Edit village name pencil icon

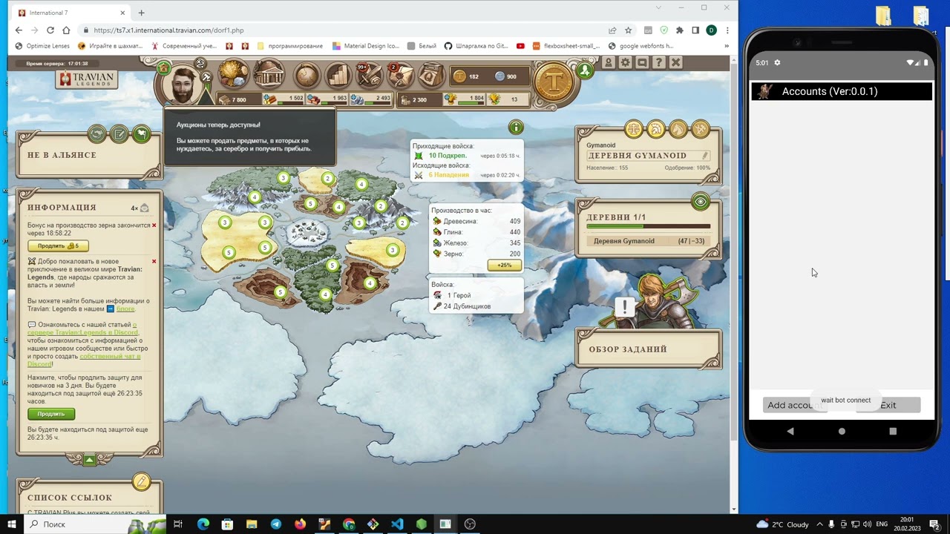[705, 156]
